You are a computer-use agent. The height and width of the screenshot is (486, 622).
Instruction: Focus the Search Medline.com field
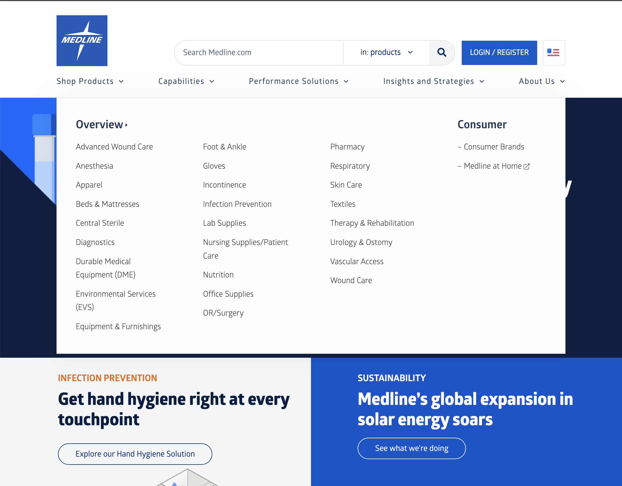(x=259, y=52)
